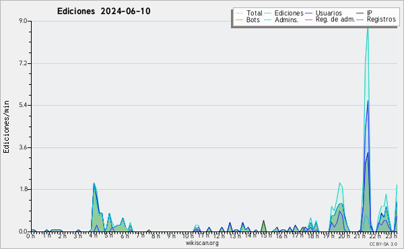Click the Bots orange legend line
The height and width of the screenshot is (249, 404).
pos(239,20)
